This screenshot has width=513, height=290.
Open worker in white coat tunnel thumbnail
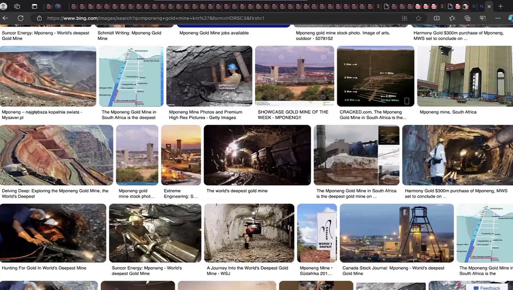457,155
